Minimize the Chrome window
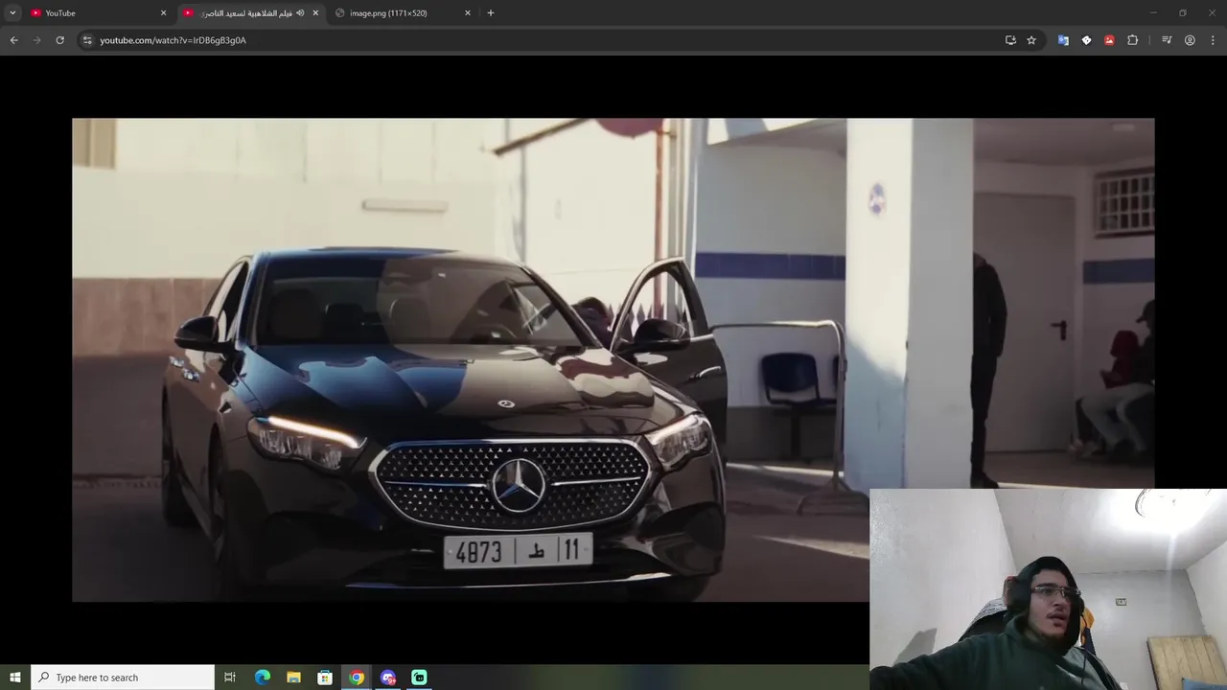Screen dimensions: 1227x690 (x=1154, y=12)
